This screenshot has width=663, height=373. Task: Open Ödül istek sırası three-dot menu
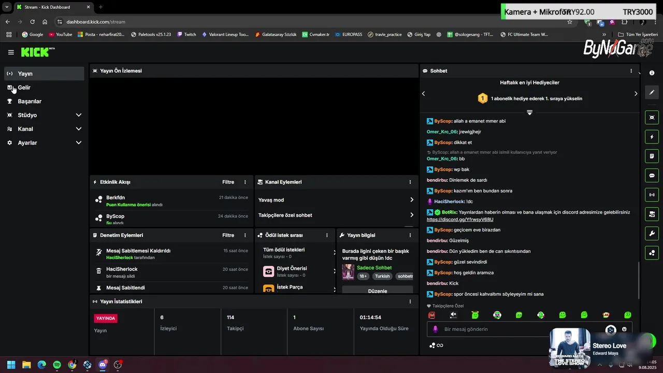327,235
